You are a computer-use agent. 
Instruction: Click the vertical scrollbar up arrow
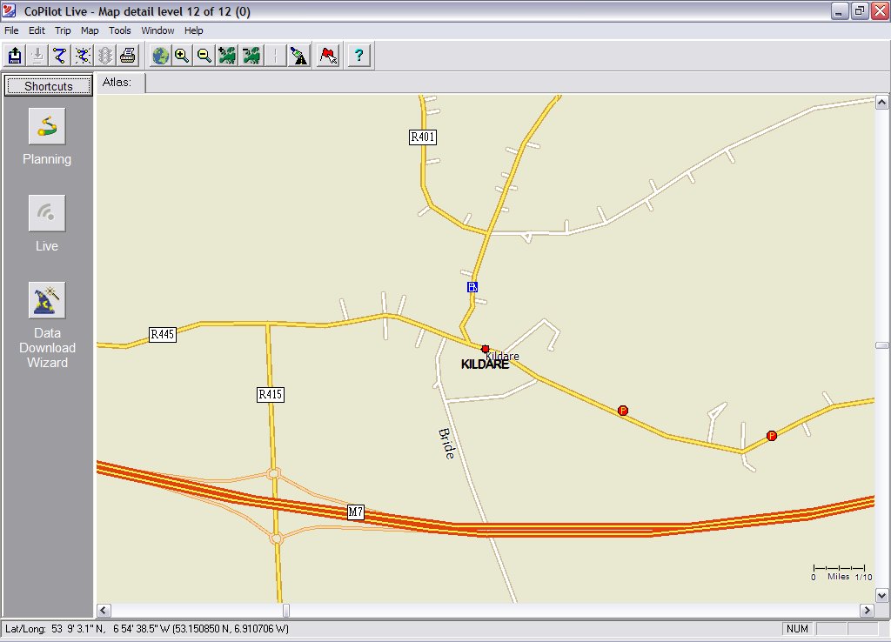tap(881, 103)
